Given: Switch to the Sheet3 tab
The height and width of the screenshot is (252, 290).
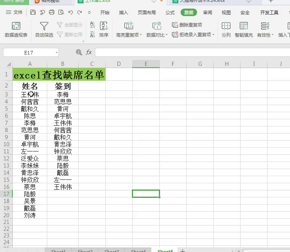Looking at the screenshot, I should tap(112, 251).
